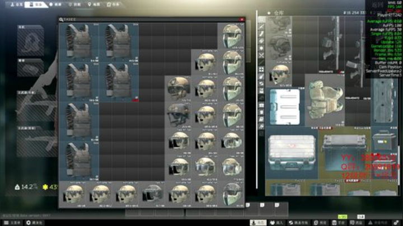
Task: Click the empty earpiece equipment slot
Action: tap(30, 41)
